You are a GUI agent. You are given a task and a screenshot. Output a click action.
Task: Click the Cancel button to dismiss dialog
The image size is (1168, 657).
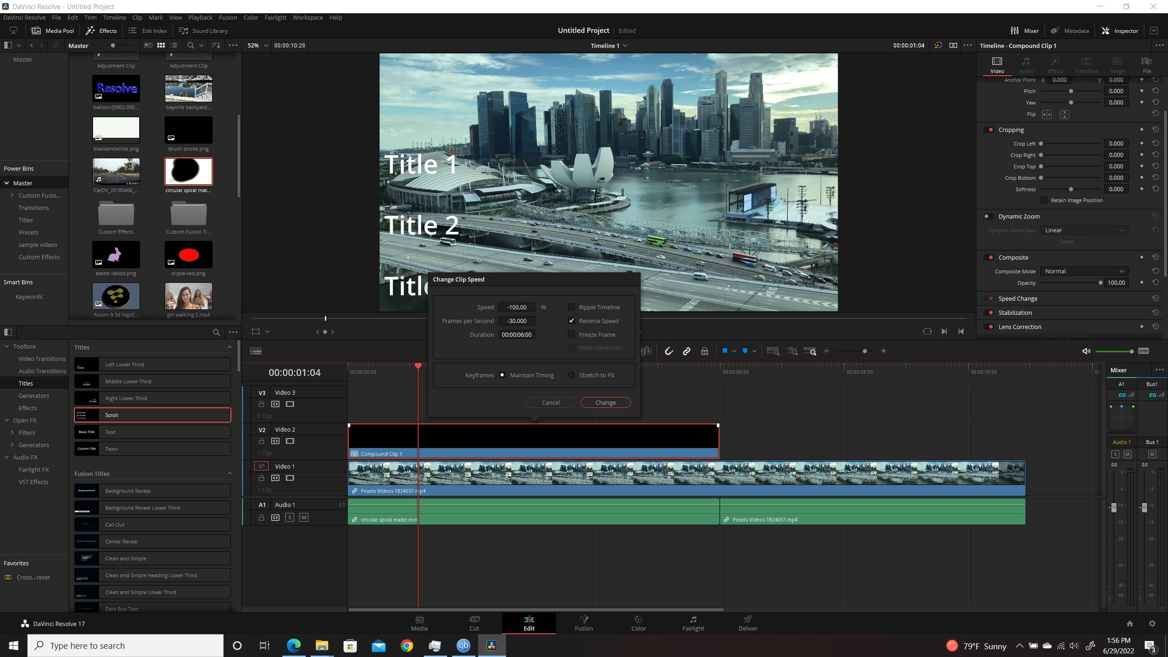(551, 402)
